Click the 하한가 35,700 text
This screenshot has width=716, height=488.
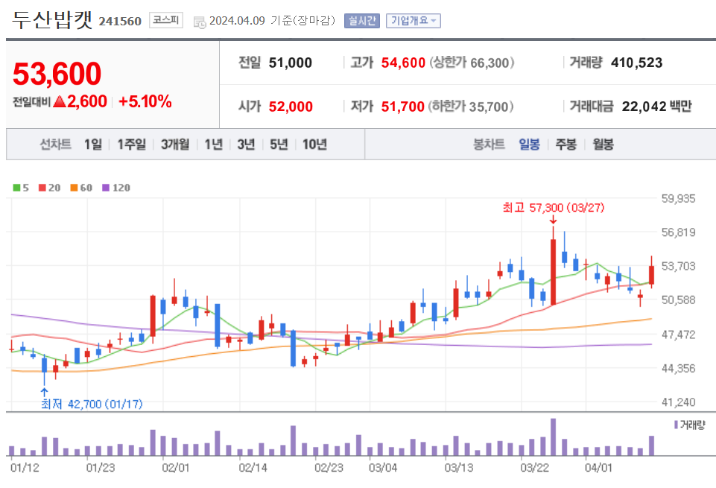click(x=470, y=107)
